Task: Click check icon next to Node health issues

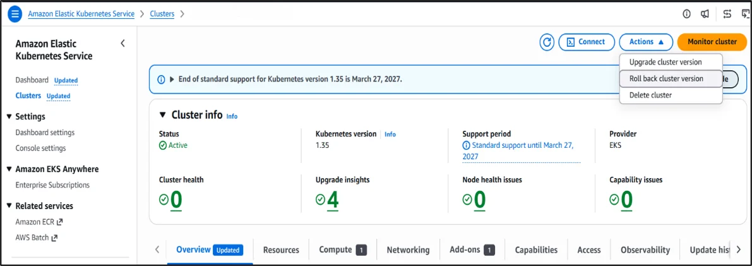Action: [467, 199]
